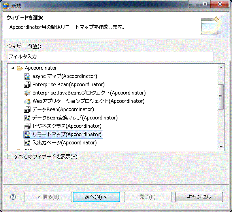Select async マップ(Apcoordinator) entry
Screen dimensions: 232x212
[65, 76]
